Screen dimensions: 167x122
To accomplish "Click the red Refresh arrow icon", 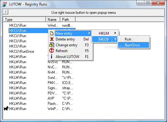I will coord(52,51).
